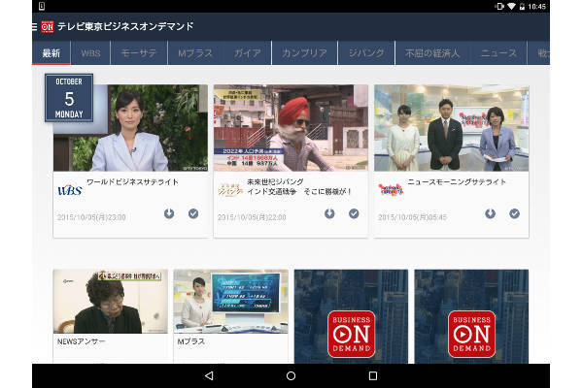Open the 不屈の経済人 tab

pos(432,53)
